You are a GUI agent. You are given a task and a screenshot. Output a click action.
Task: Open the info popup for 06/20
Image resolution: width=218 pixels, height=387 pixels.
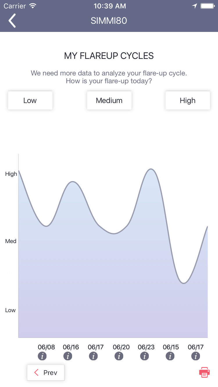pyautogui.click(x=119, y=356)
